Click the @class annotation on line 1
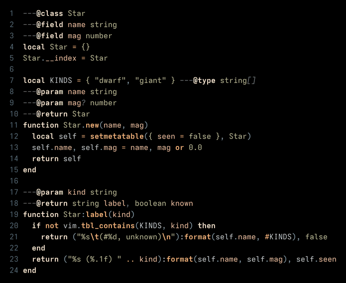 click(50, 13)
